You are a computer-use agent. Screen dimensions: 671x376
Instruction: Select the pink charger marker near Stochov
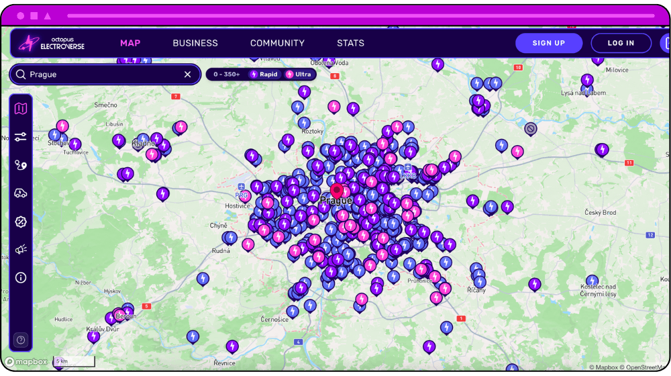[62, 126]
